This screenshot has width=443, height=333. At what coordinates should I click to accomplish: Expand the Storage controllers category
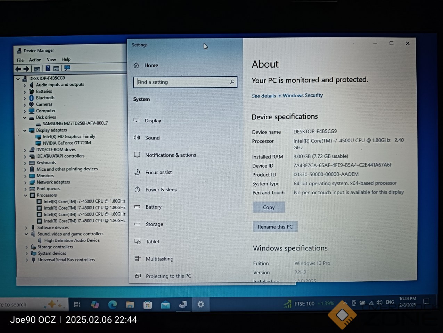(26, 247)
